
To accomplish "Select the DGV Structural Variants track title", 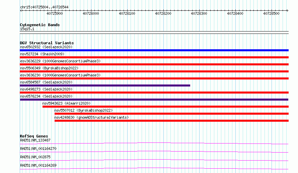I will click(47, 43).
